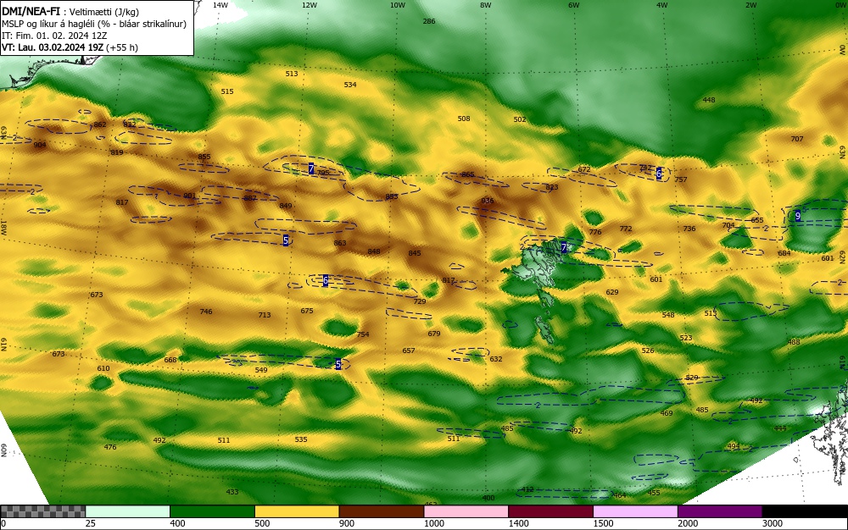Click the black legend swatch above 3000

click(805, 511)
